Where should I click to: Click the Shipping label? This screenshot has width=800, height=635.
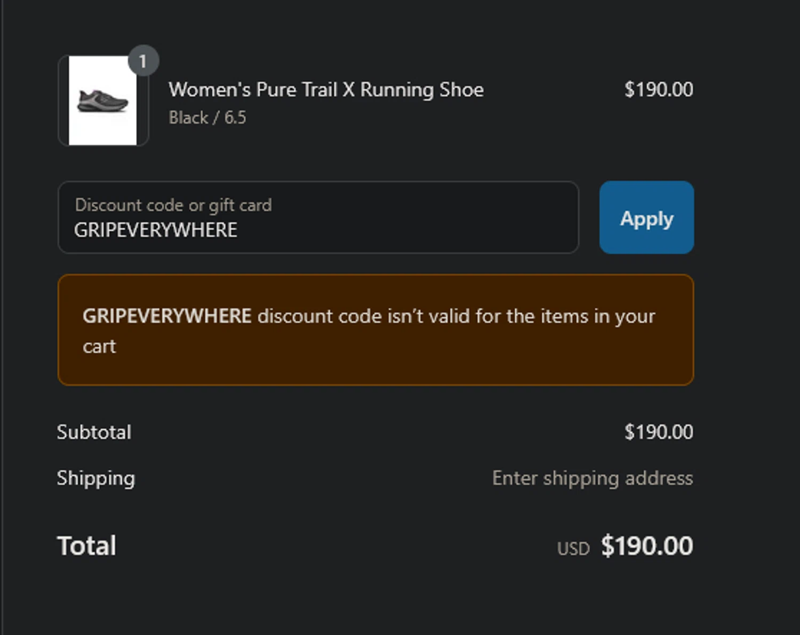pyautogui.click(x=96, y=478)
